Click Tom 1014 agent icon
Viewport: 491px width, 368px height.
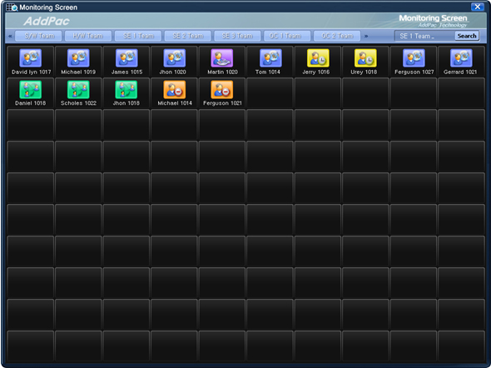click(270, 58)
